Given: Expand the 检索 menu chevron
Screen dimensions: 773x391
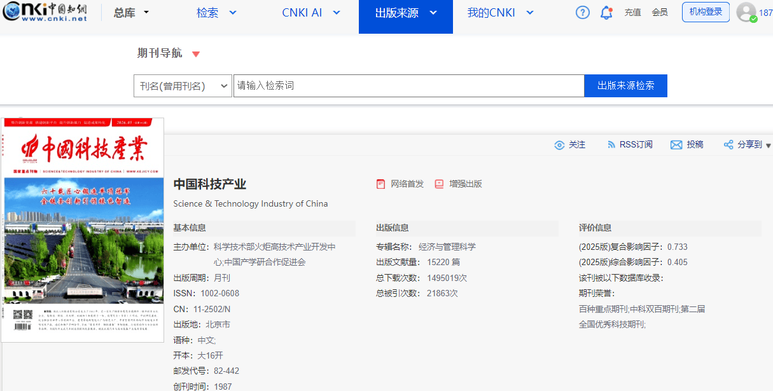Looking at the screenshot, I should (233, 13).
